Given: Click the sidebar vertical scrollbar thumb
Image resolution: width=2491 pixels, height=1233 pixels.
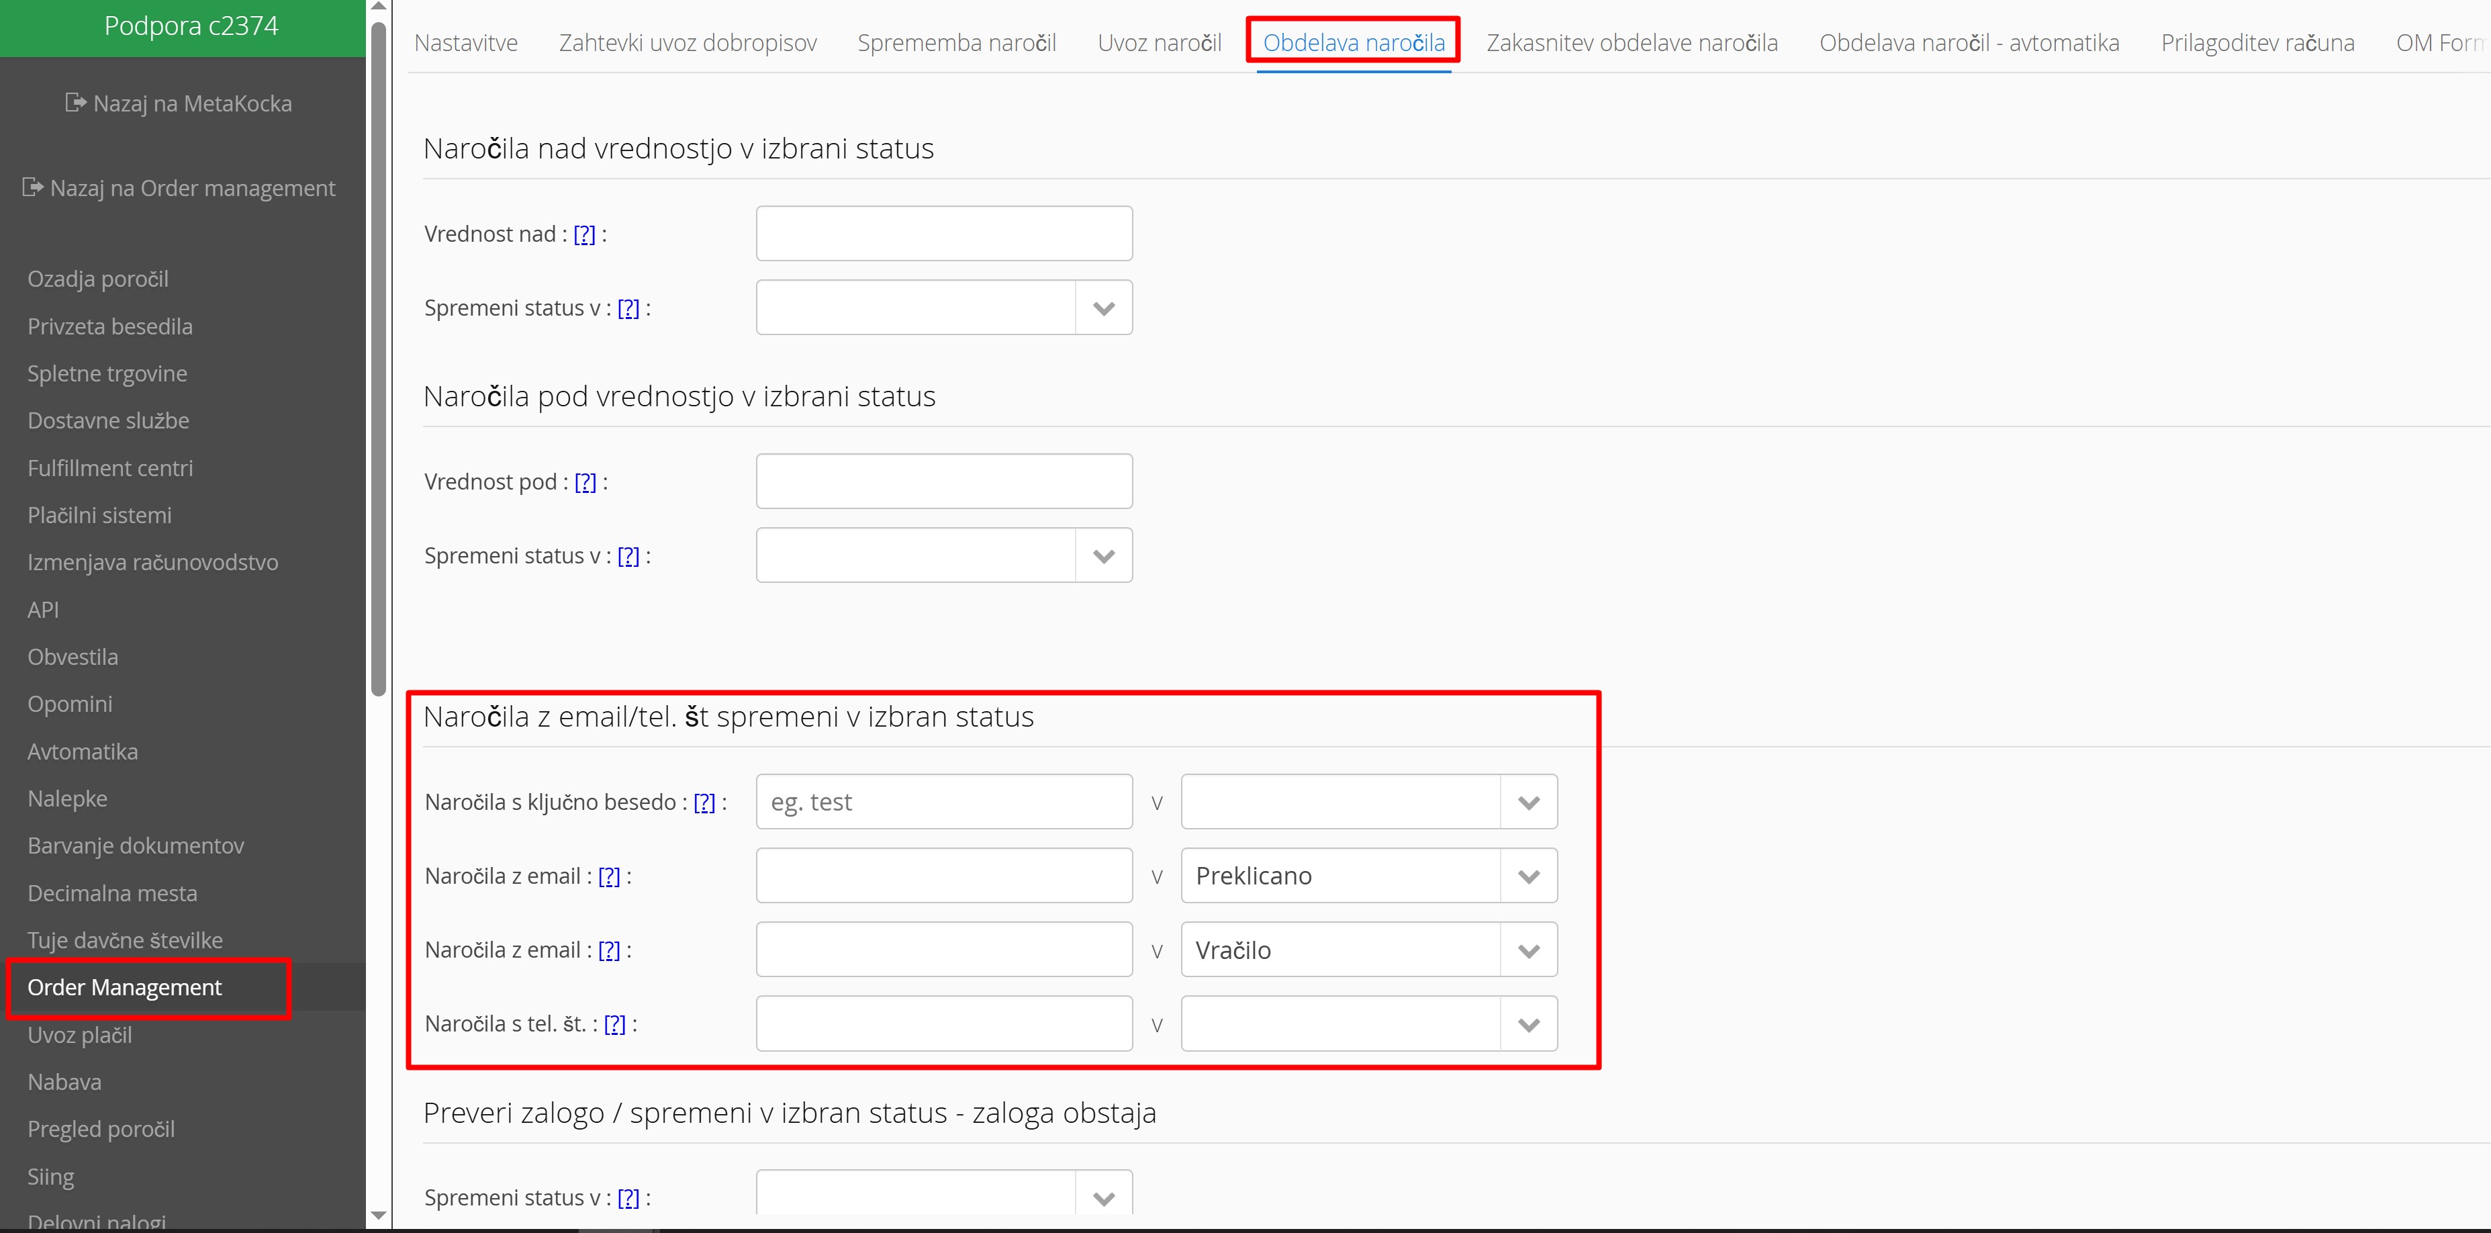Looking at the screenshot, I should (378, 358).
